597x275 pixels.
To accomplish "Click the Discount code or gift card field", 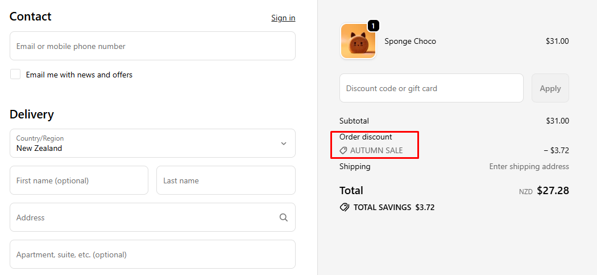I will [431, 88].
